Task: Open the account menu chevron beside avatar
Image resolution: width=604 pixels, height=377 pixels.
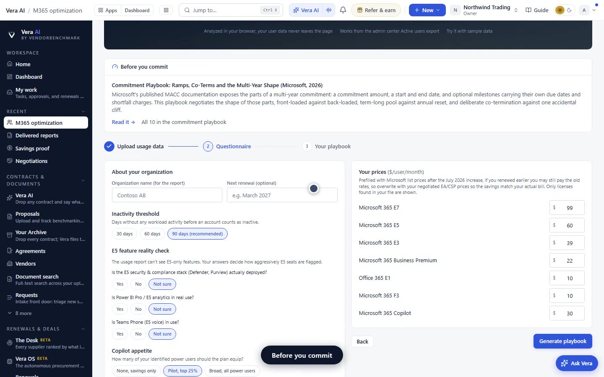Action: click(x=594, y=10)
